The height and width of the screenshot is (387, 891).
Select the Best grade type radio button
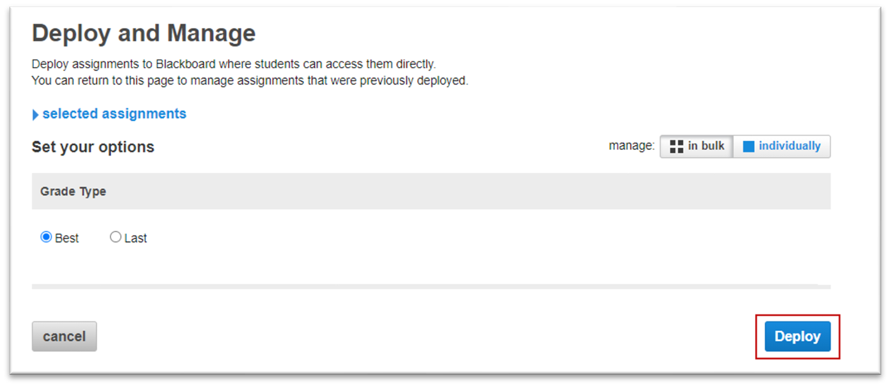point(46,237)
